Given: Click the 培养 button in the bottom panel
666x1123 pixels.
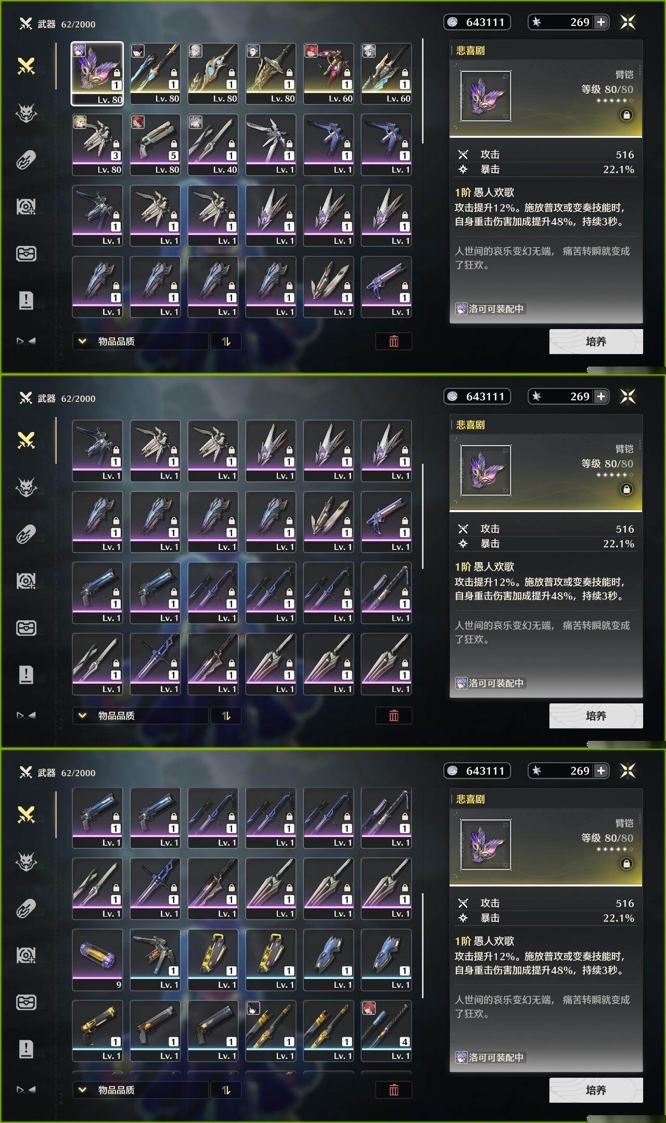Looking at the screenshot, I should click(596, 1090).
